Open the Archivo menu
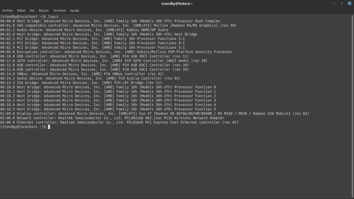The height and width of the screenshot is (199, 354). [7, 11]
